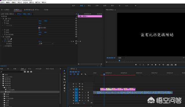The image size is (185, 107).
Task: Select the Hand tool
Action: point(64,88)
